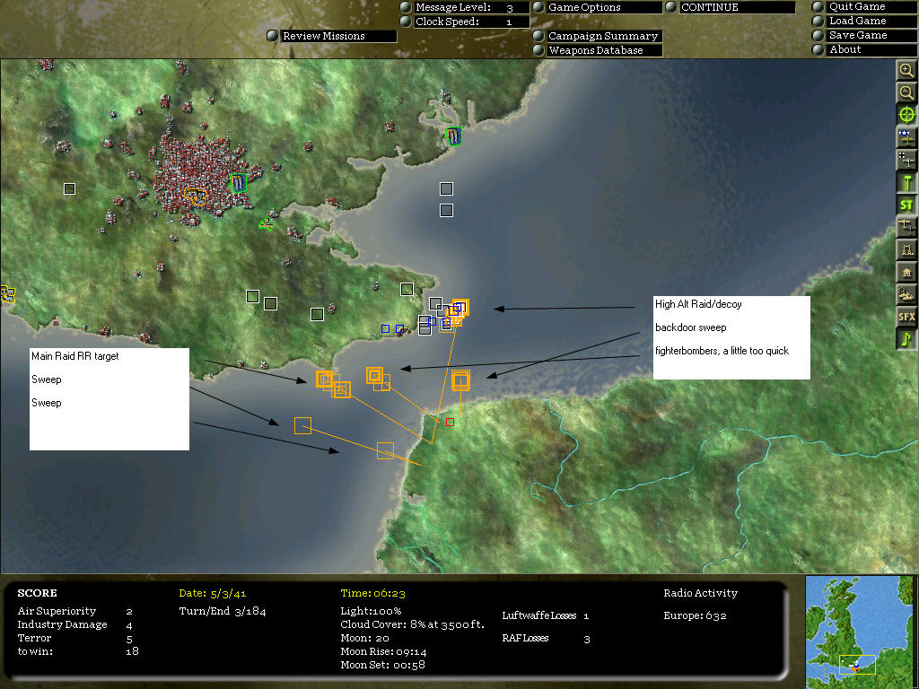Click the CONTINUE button

(x=738, y=7)
